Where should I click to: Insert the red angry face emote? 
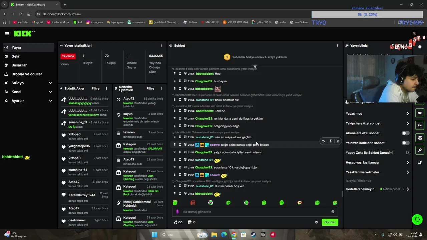pos(193,203)
